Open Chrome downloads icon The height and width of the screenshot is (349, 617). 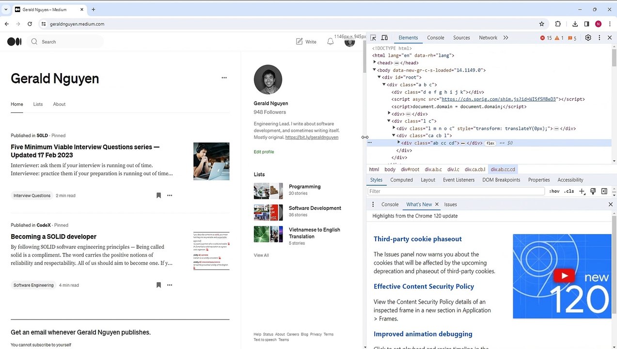(x=575, y=24)
